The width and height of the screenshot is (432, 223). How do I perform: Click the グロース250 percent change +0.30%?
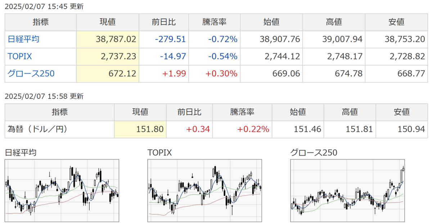[x=221, y=74]
